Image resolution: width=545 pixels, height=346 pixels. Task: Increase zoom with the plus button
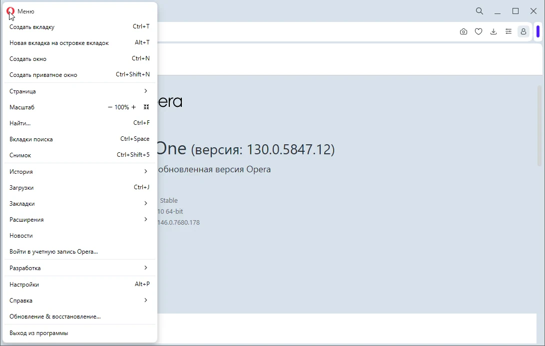tap(133, 107)
